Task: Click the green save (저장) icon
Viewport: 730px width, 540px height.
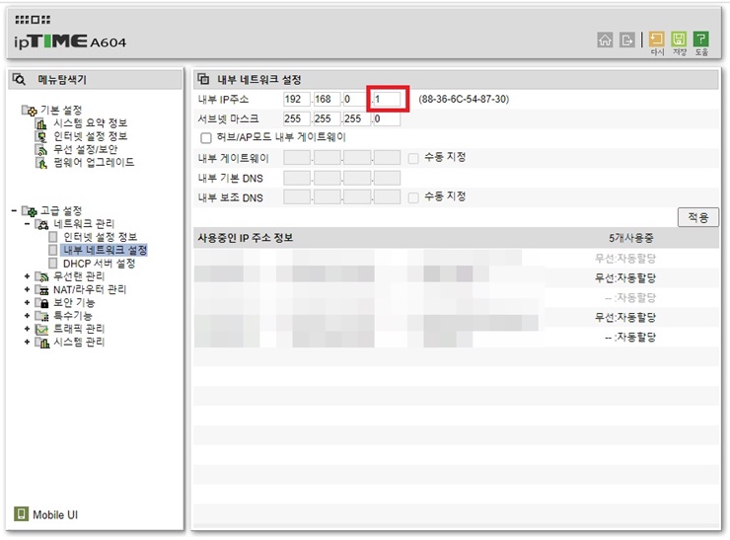Action: pyautogui.click(x=679, y=39)
